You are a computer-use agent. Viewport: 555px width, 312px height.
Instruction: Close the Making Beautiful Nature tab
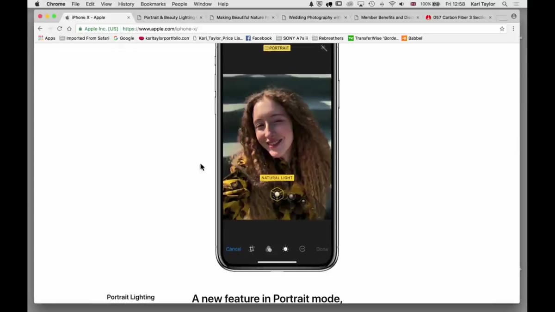click(x=273, y=18)
